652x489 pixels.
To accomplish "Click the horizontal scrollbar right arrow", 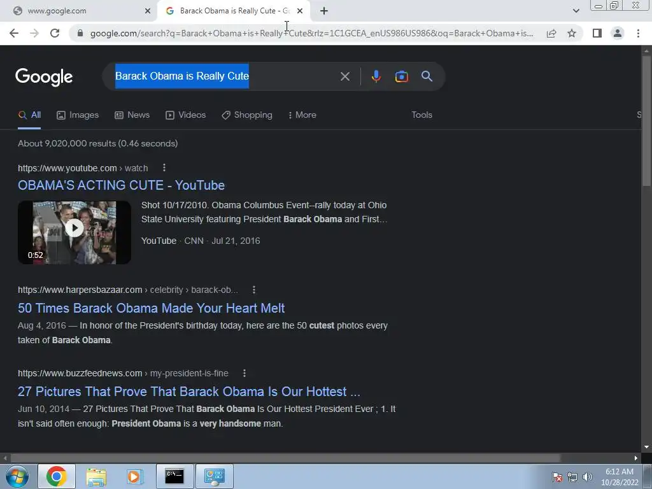I will point(636,458).
